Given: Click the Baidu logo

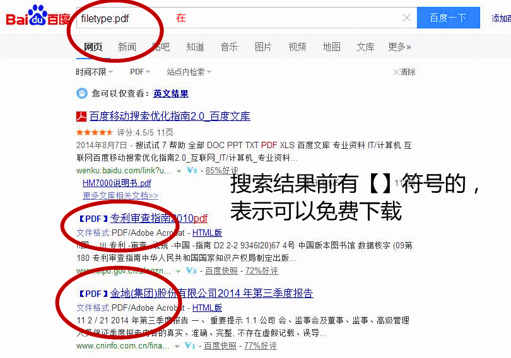Looking at the screenshot, I should [x=37, y=16].
